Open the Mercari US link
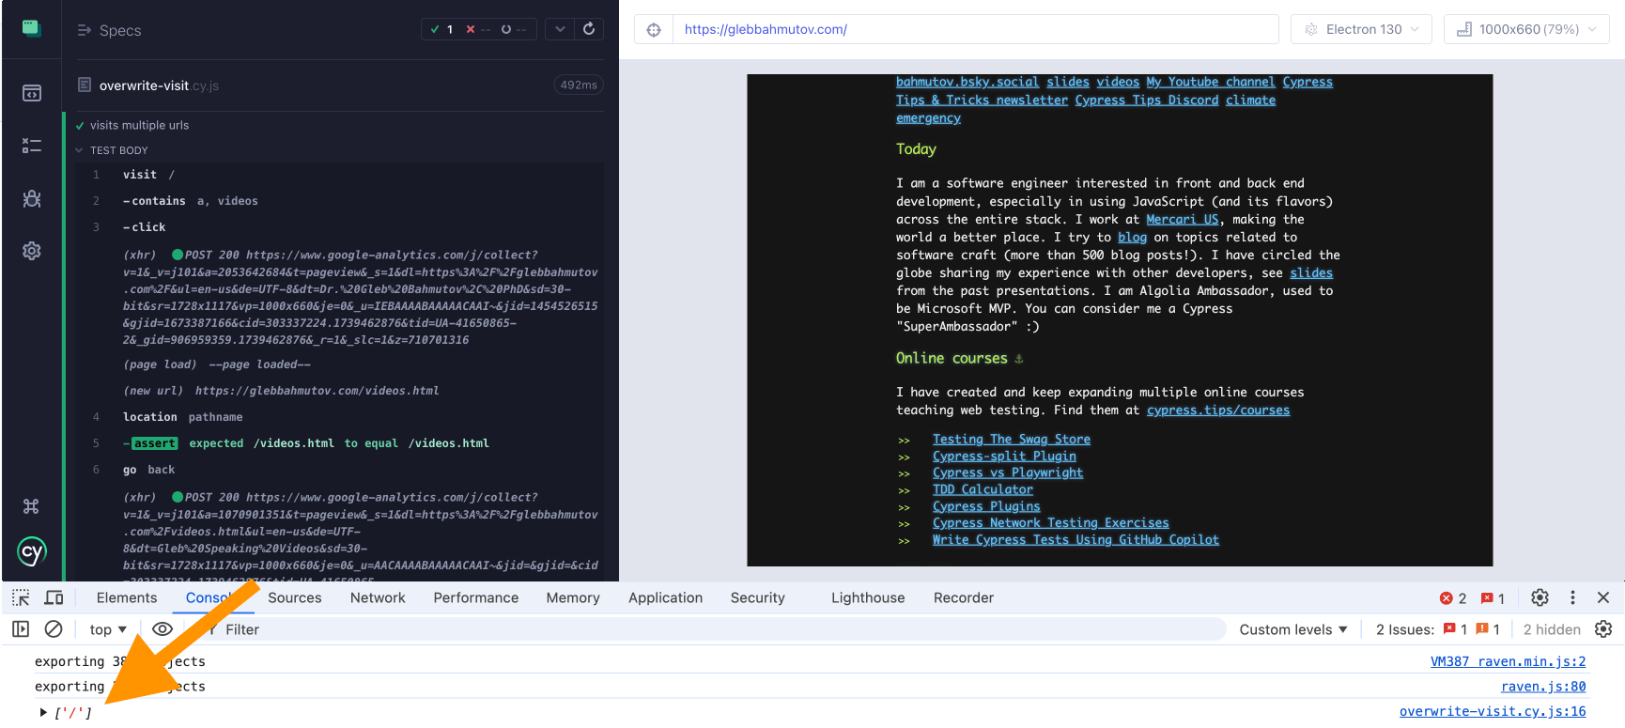The width and height of the screenshot is (1625, 728). (1182, 219)
